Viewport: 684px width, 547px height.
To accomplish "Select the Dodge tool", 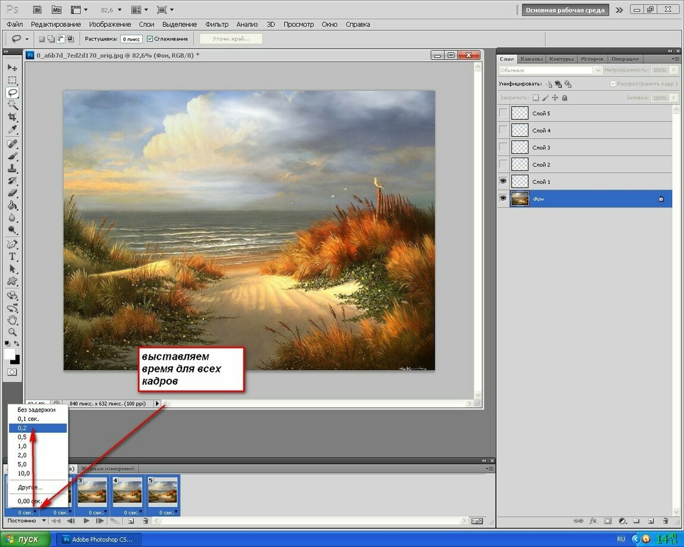I will pyautogui.click(x=12, y=230).
